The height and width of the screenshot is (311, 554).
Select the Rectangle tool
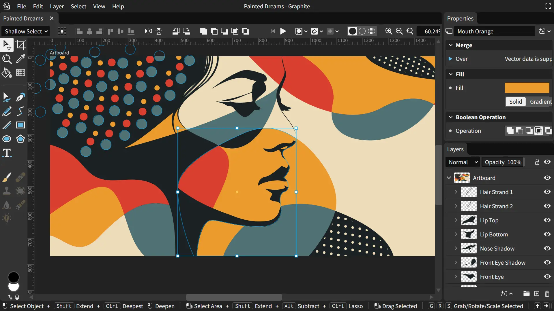pos(20,125)
